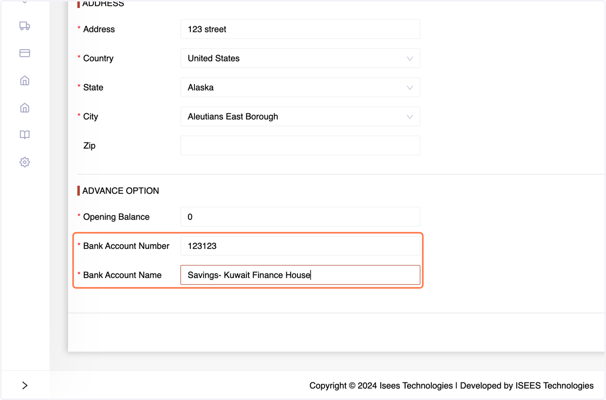Click the empty Zip input field
This screenshot has width=606, height=400.
(300, 146)
